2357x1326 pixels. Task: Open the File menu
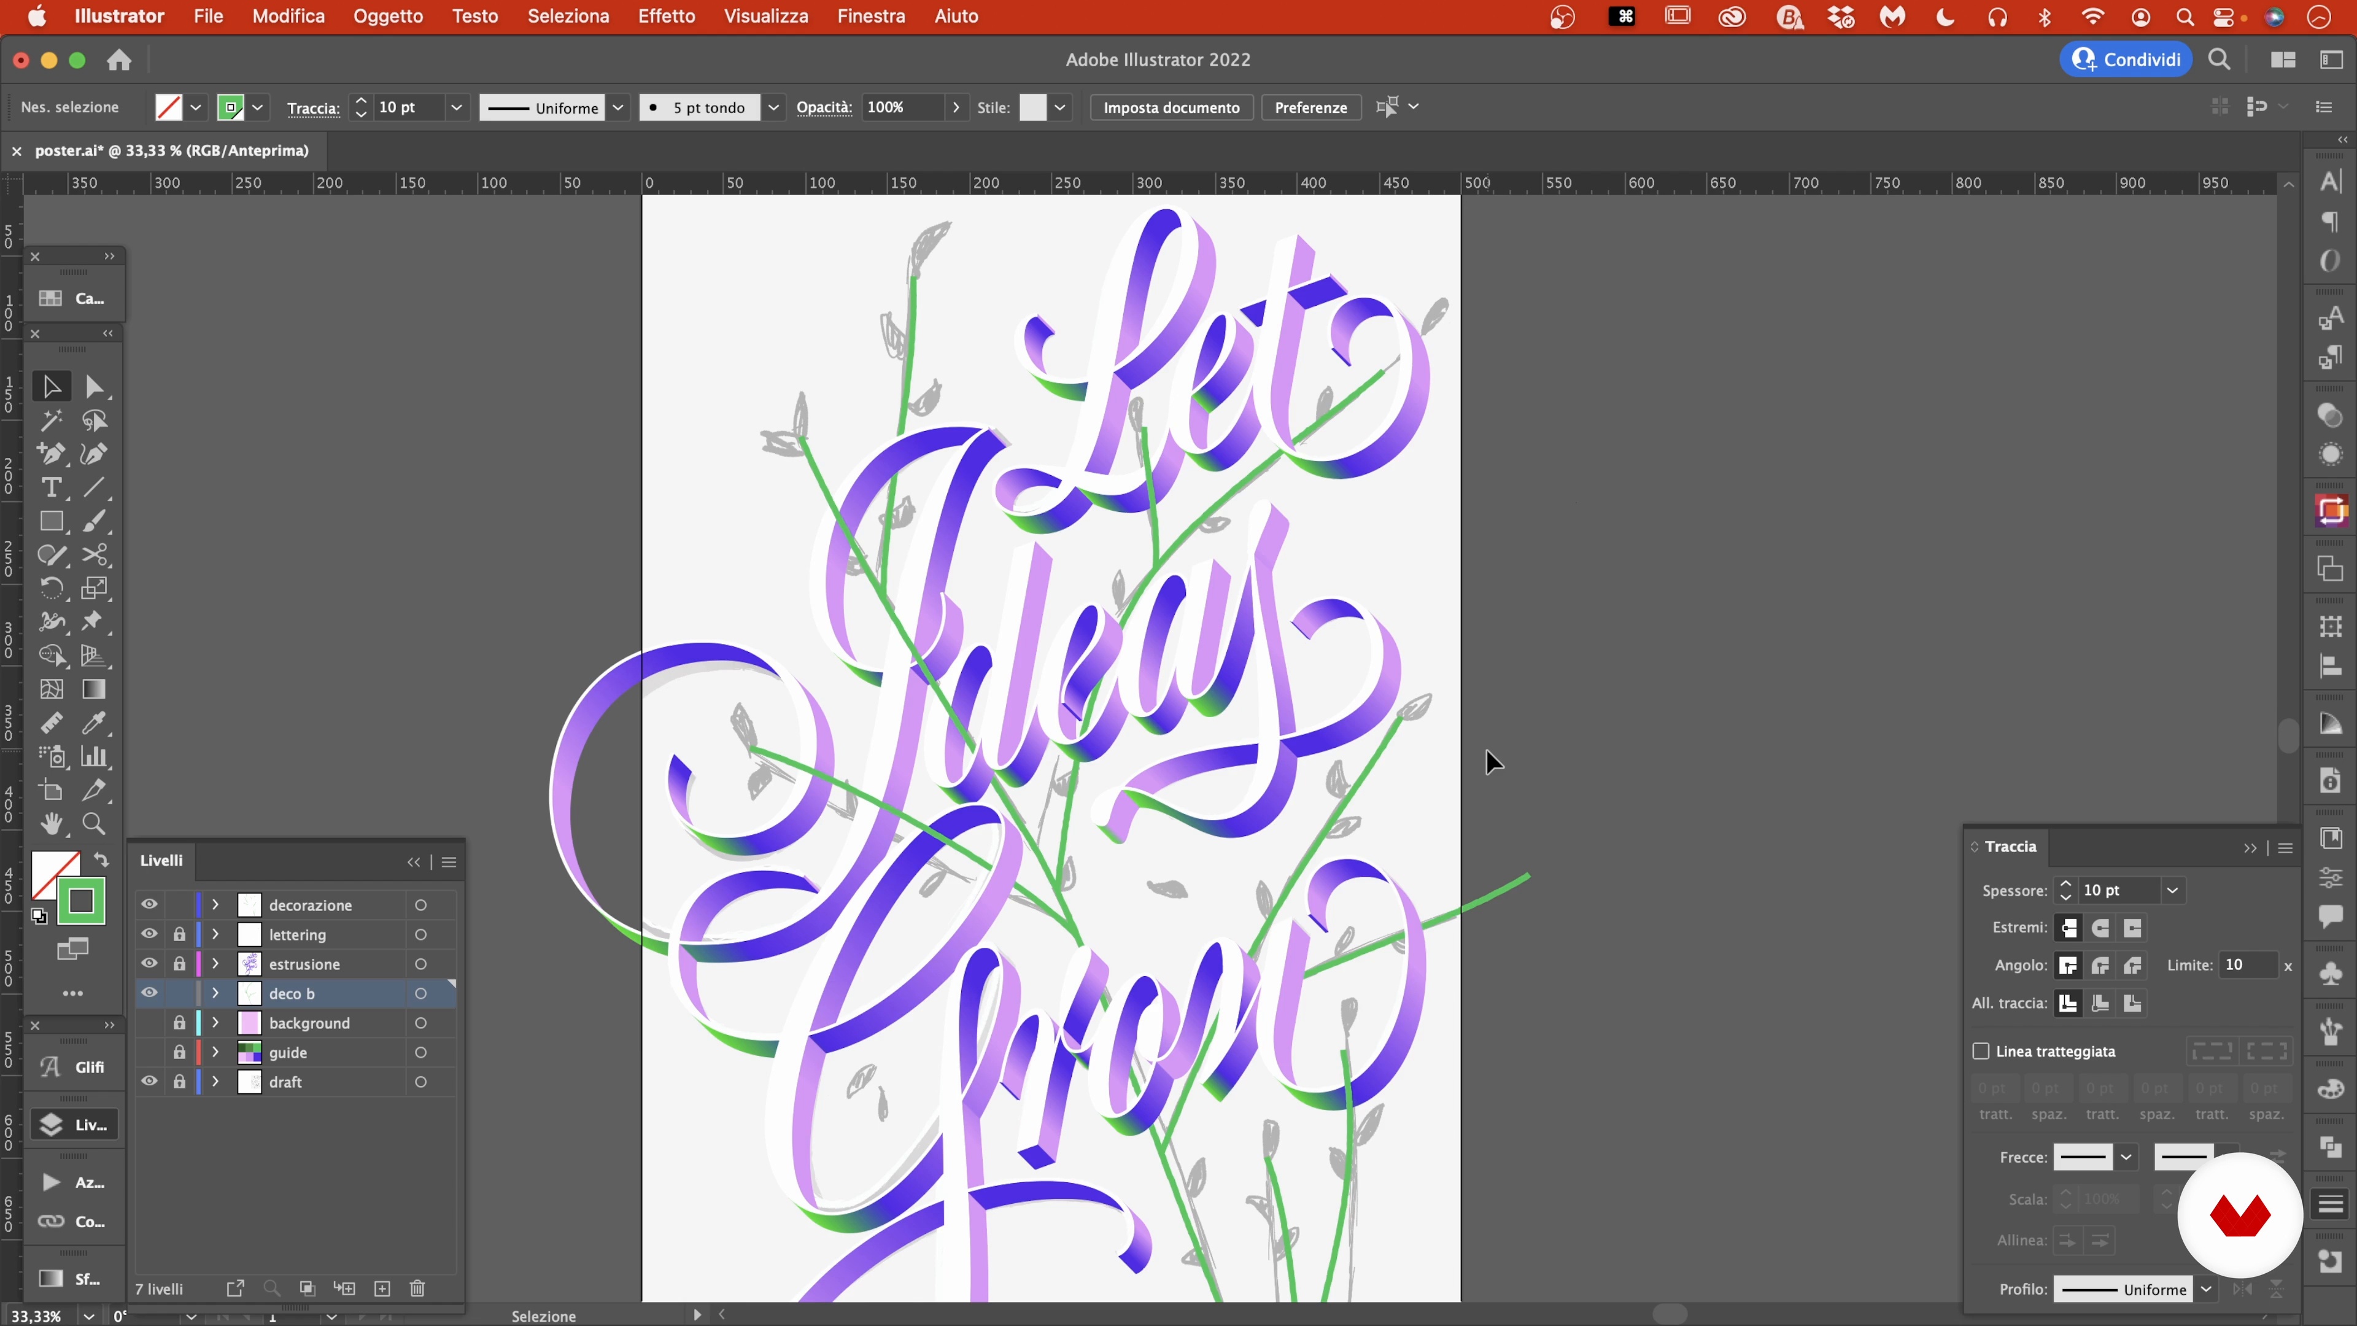[207, 17]
